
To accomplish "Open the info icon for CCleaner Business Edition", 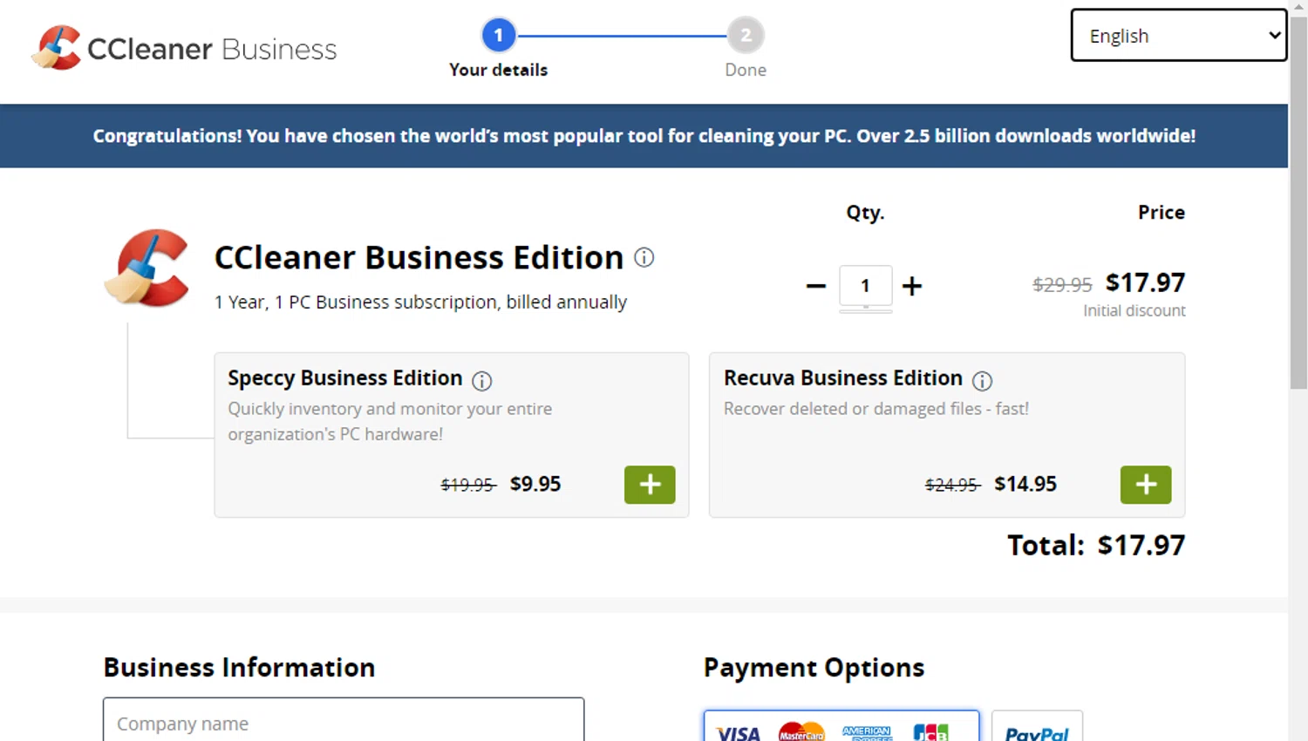I will tap(644, 257).
